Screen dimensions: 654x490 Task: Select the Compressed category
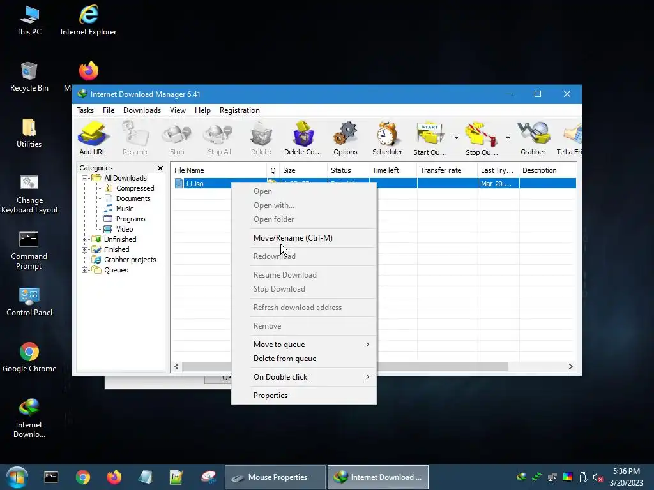[x=135, y=188]
